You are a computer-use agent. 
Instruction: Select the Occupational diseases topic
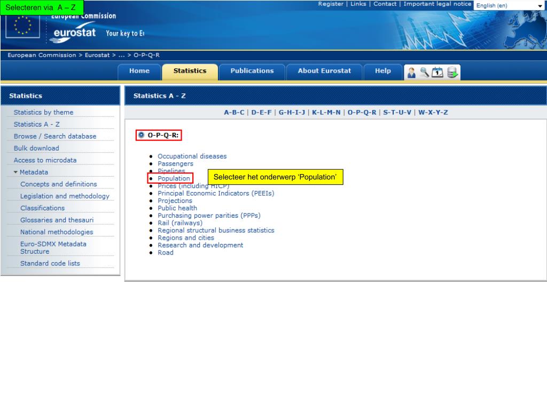[192, 156]
